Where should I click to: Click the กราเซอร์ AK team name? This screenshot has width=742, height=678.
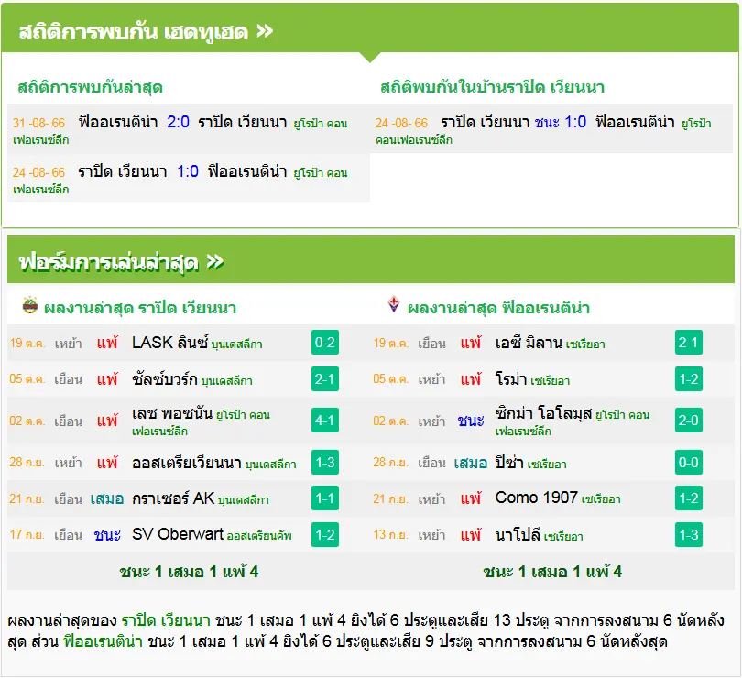(x=173, y=498)
